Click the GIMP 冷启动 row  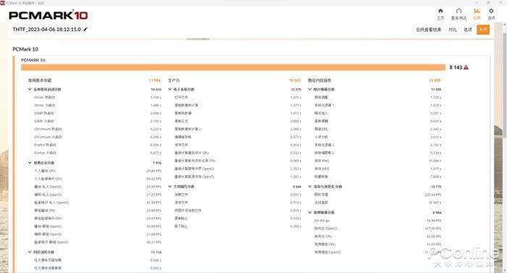click(x=98, y=121)
